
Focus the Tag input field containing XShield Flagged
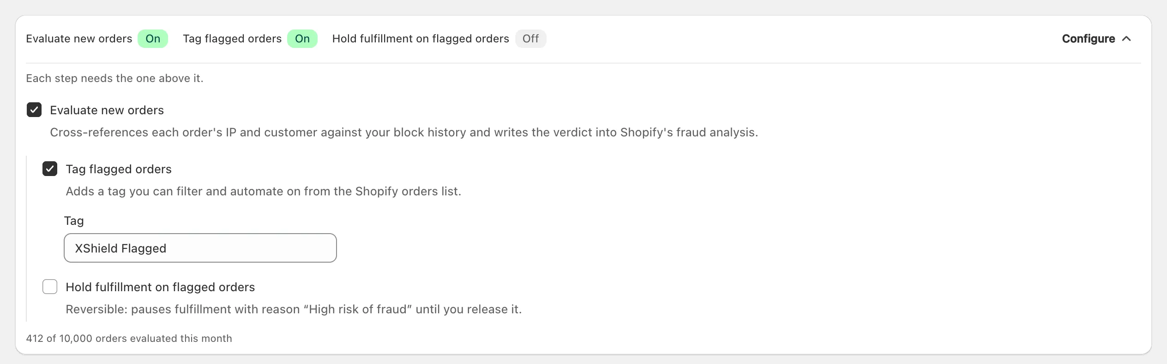tap(200, 248)
